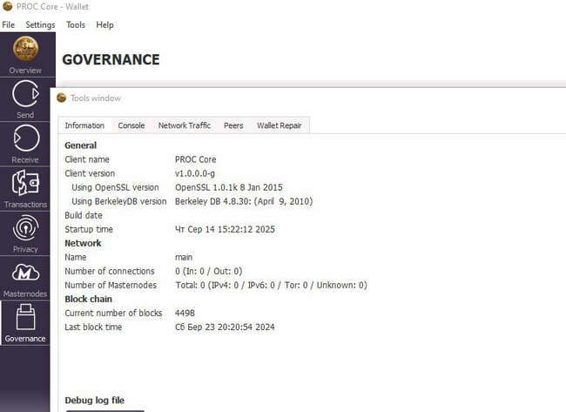Open the Settings menu
The image size is (566, 412).
[x=40, y=24]
